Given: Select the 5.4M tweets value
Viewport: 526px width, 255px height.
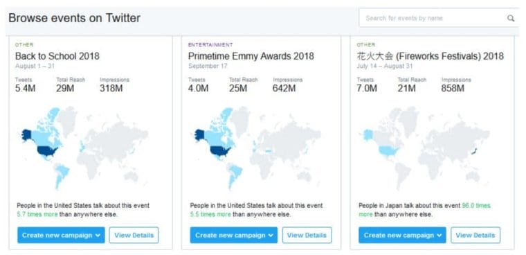Looking at the screenshot, I should pos(25,89).
